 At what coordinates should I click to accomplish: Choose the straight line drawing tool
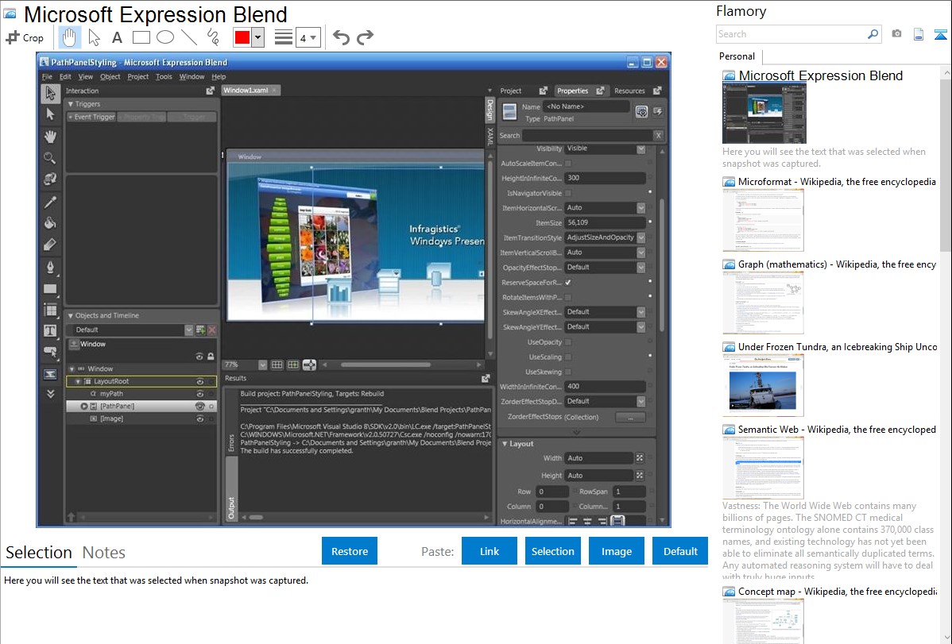(189, 37)
